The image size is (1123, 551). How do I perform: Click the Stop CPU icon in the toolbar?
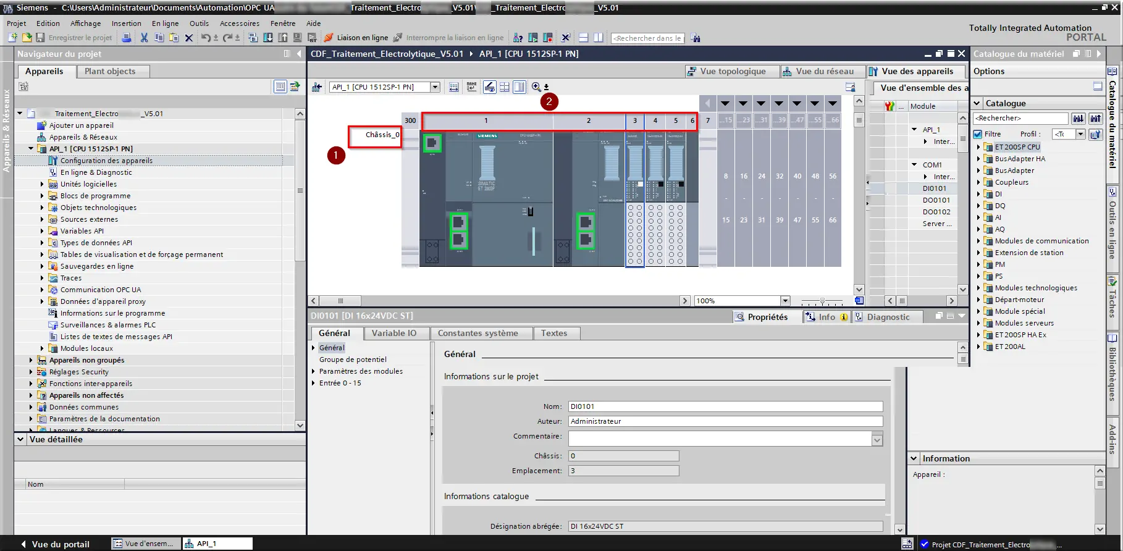pos(547,38)
